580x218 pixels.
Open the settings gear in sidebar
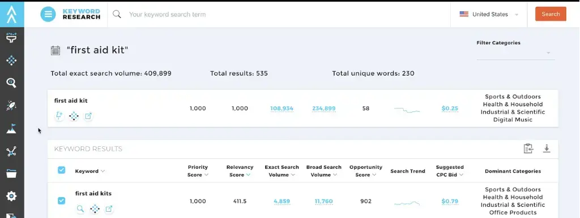click(11, 196)
